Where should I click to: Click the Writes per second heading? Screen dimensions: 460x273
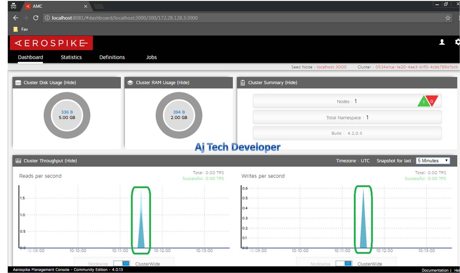click(263, 176)
